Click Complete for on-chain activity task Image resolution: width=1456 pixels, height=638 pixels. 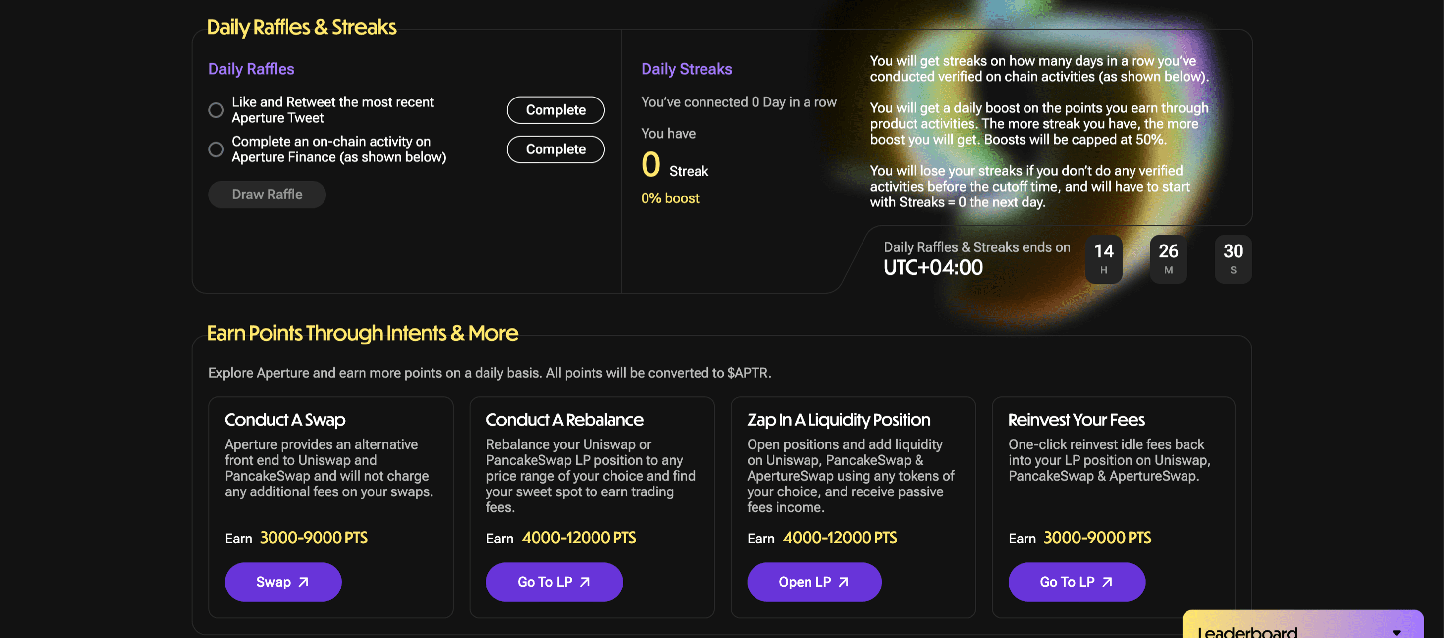coord(556,149)
